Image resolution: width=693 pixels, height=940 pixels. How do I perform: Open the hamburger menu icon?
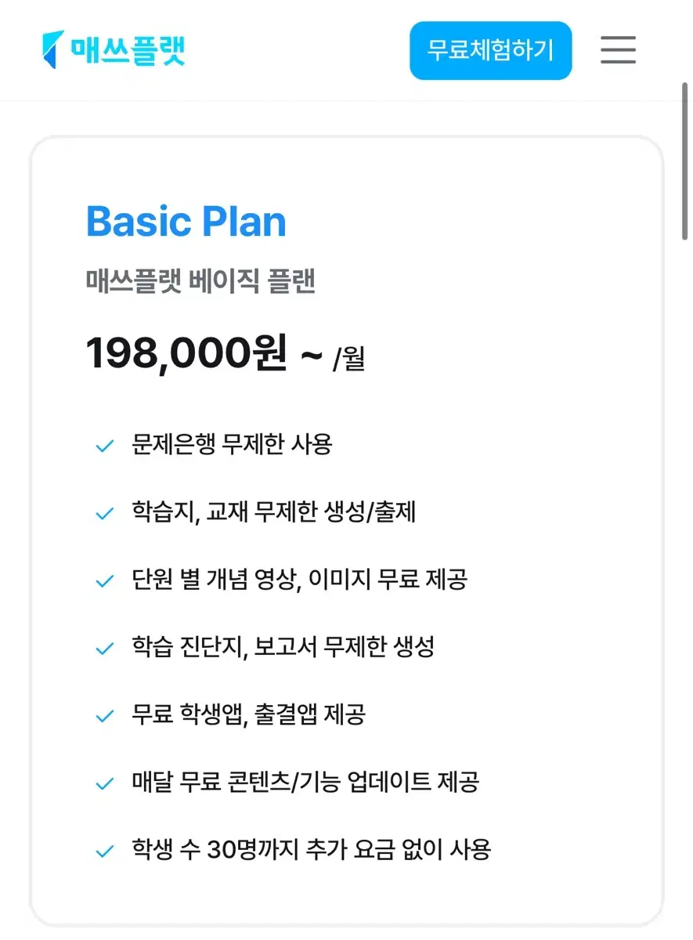click(x=618, y=50)
